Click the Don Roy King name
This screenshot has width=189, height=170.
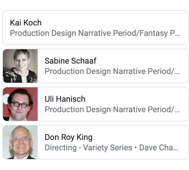point(68,137)
